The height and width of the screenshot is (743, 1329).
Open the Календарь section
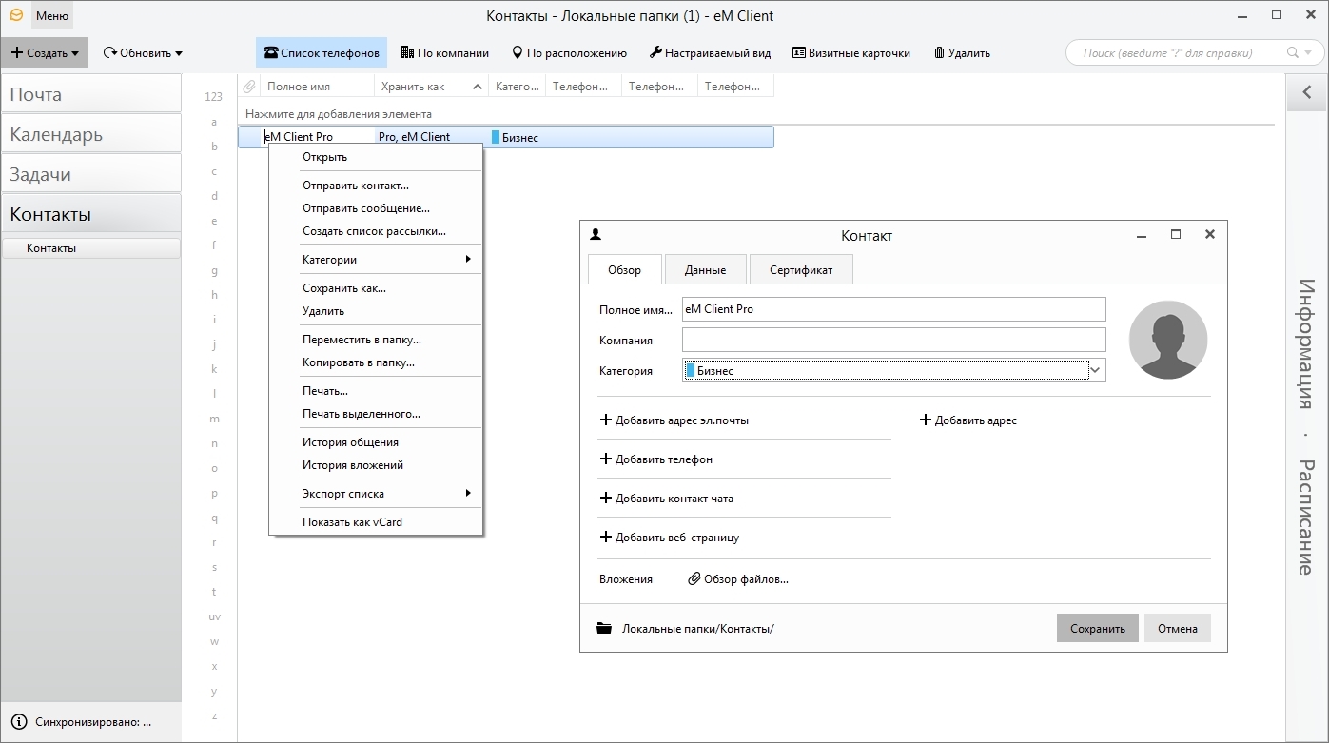(x=91, y=134)
